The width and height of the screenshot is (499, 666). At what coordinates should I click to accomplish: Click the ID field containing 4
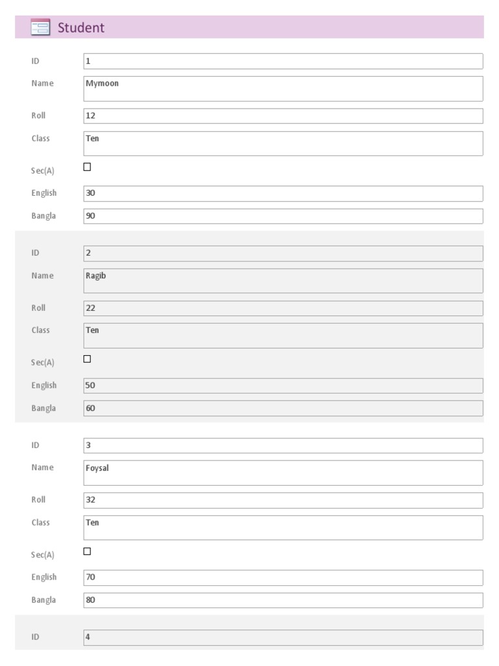point(283,637)
